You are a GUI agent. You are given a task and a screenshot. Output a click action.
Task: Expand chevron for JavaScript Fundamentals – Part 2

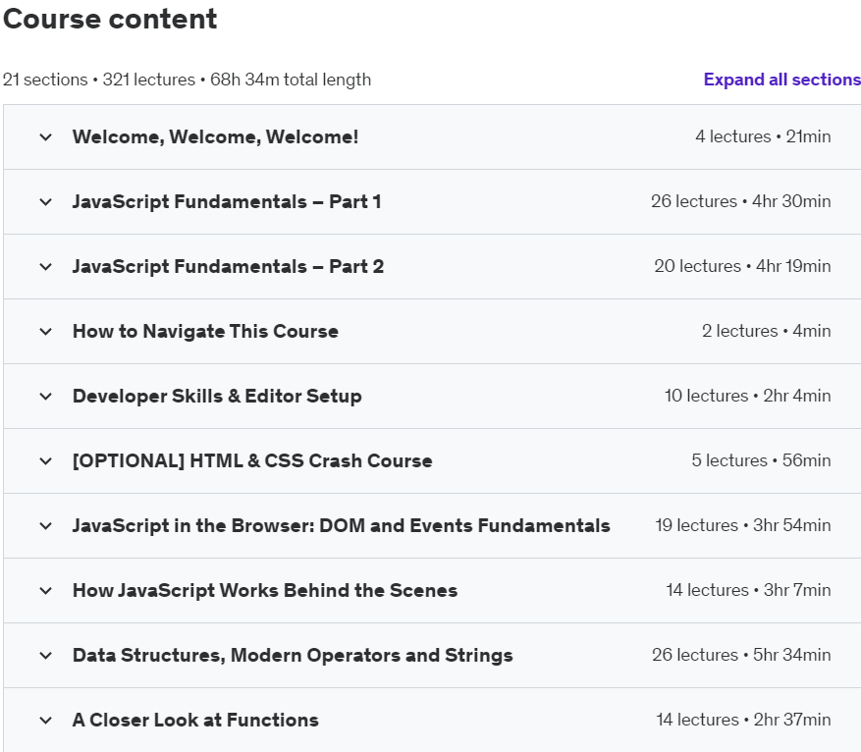[x=45, y=267]
